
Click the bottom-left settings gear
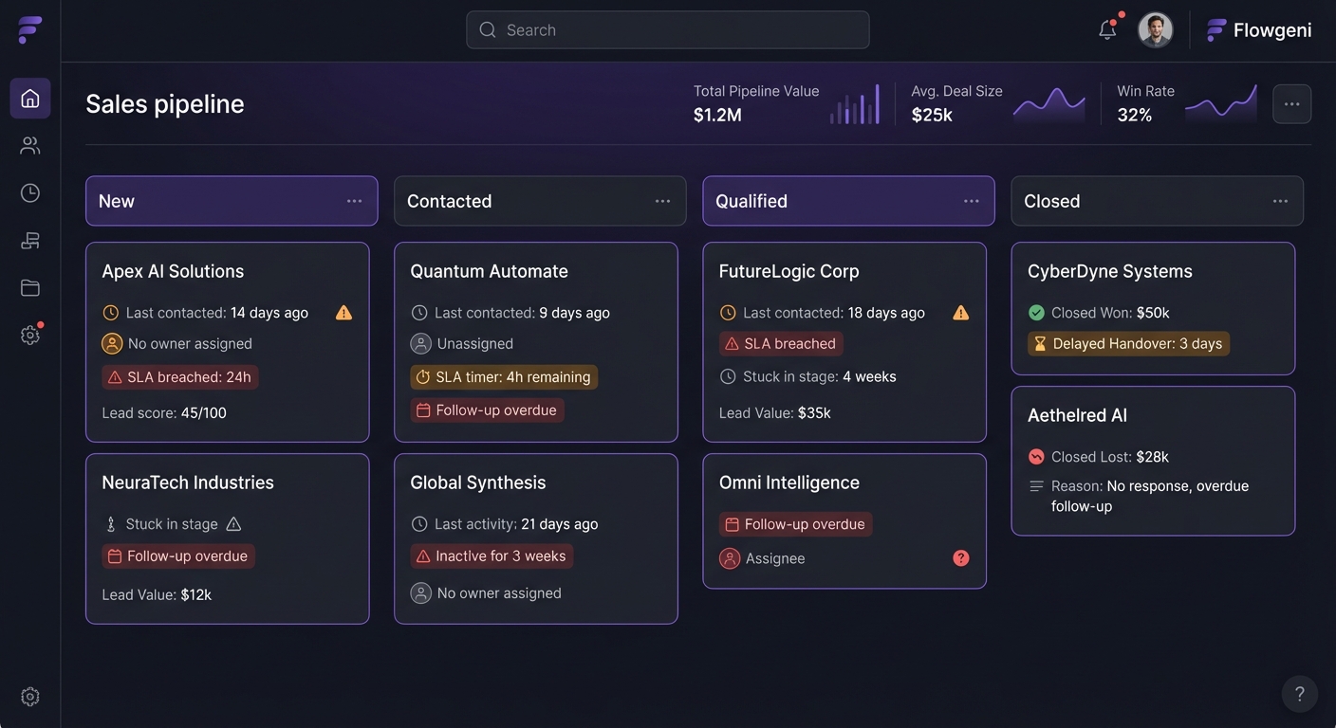[29, 695]
